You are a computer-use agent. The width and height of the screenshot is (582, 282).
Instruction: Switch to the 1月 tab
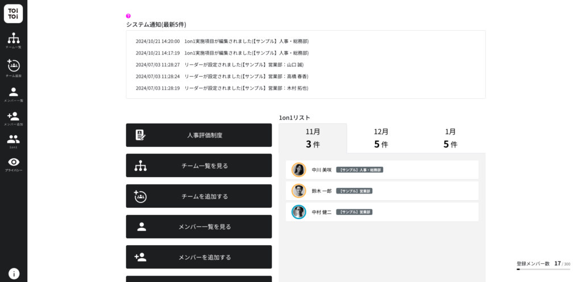click(450, 138)
